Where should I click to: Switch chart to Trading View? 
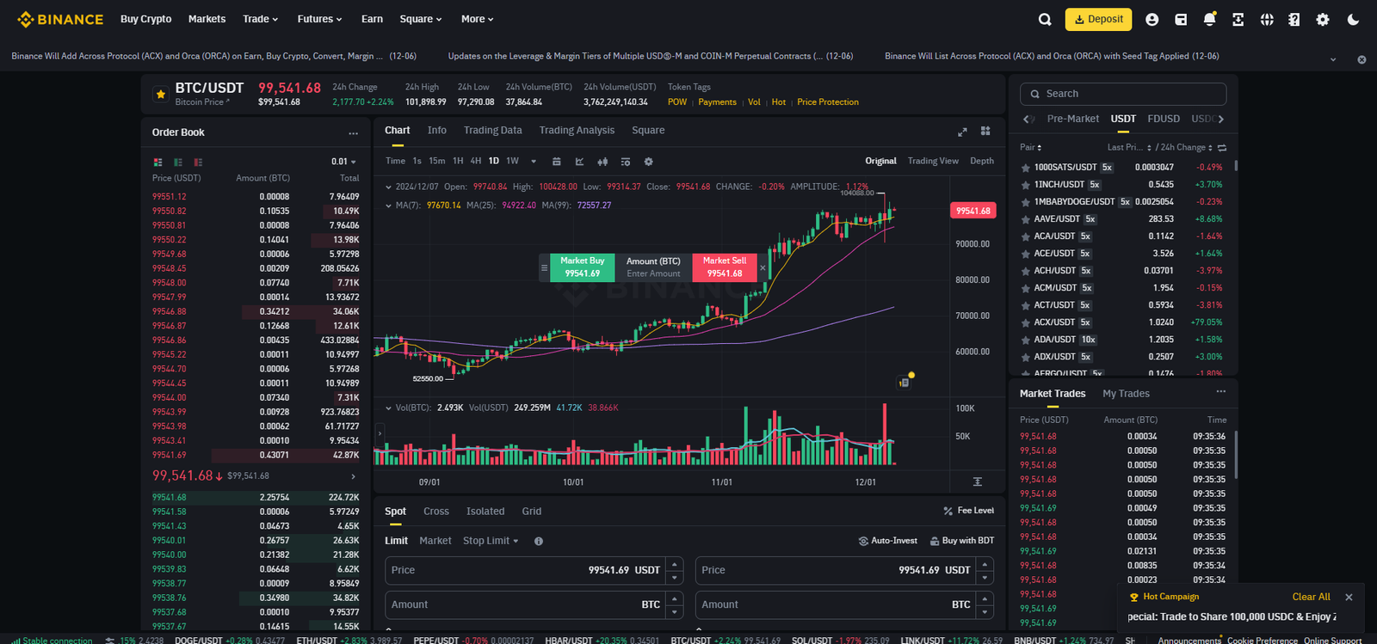pos(933,161)
